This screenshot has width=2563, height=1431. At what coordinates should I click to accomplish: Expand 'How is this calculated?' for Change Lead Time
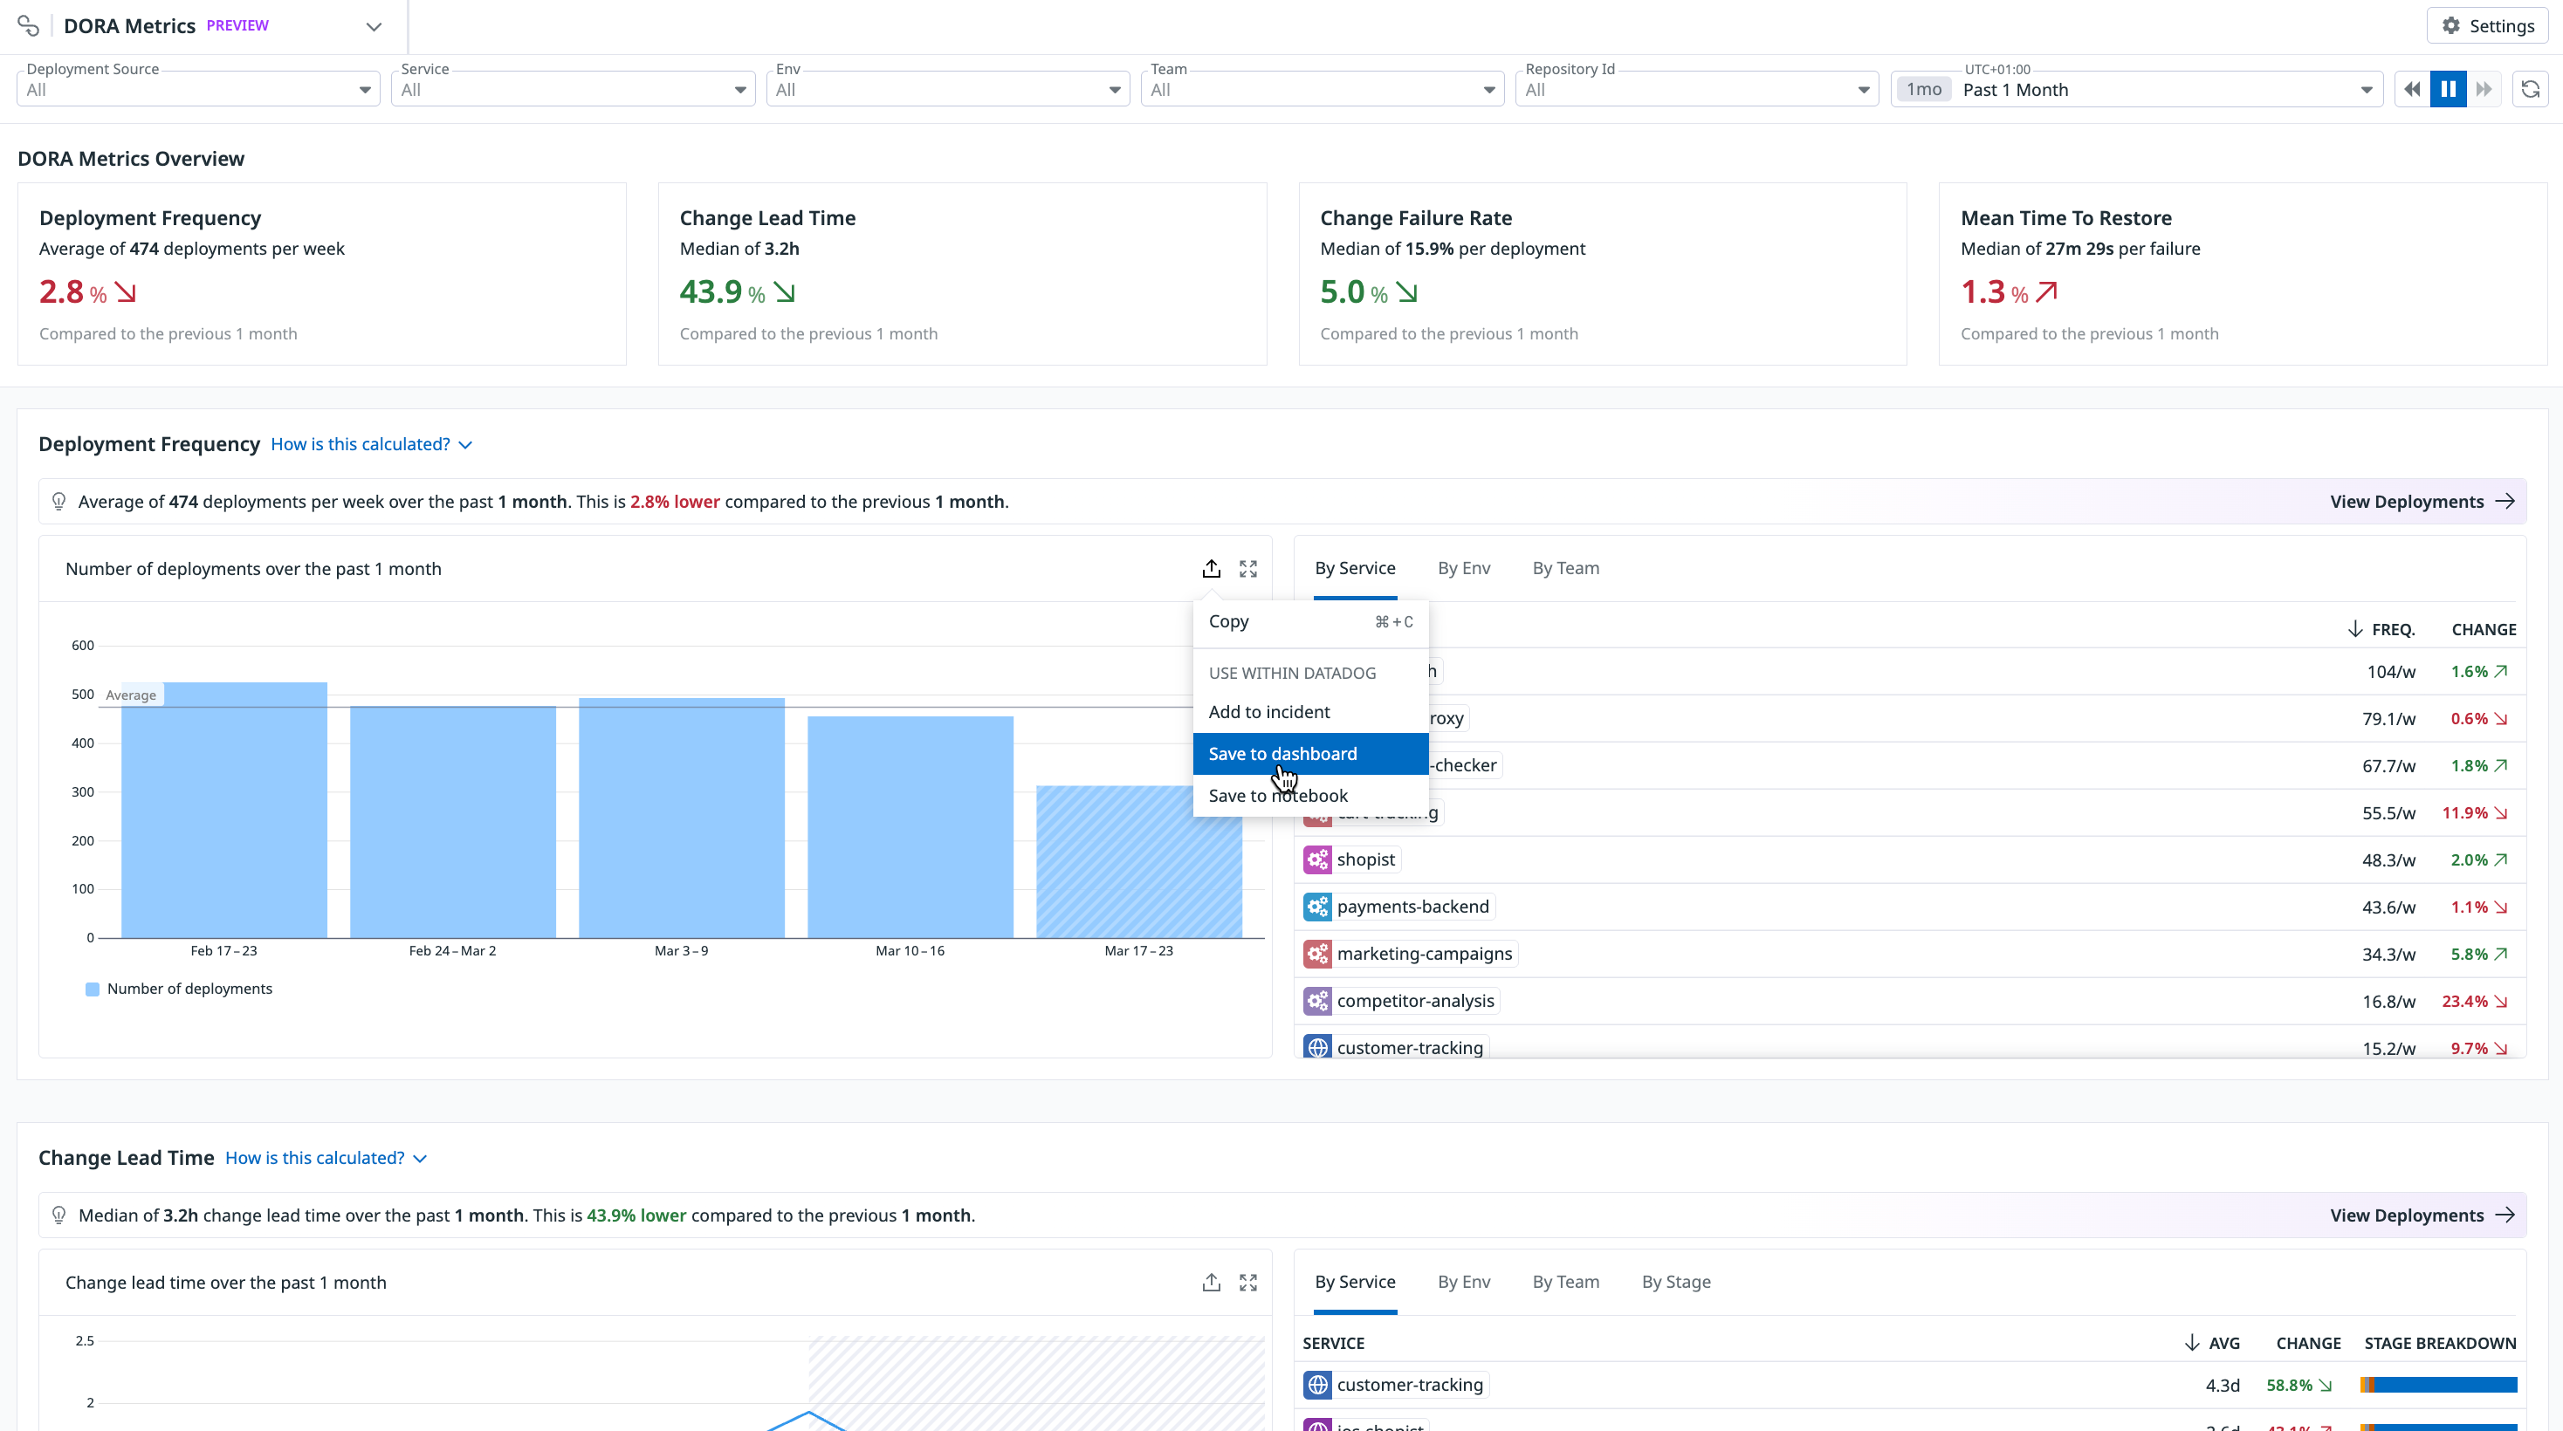click(x=326, y=1159)
